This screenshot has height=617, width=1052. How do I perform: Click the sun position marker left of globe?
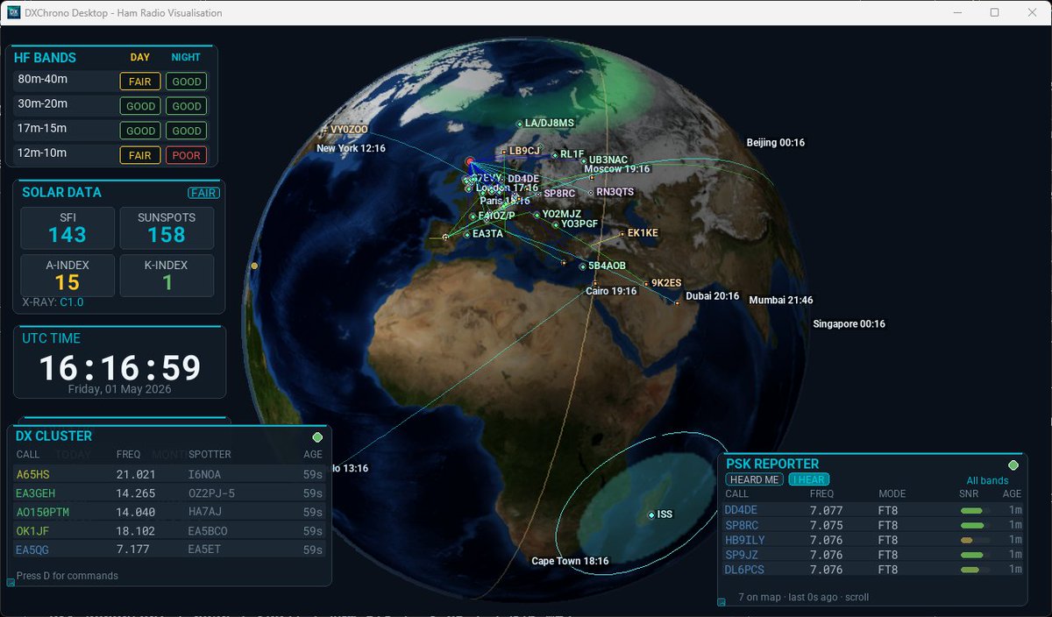coord(254,266)
